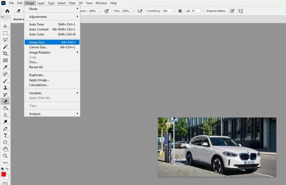Select the Magic Wand tool

5,47
